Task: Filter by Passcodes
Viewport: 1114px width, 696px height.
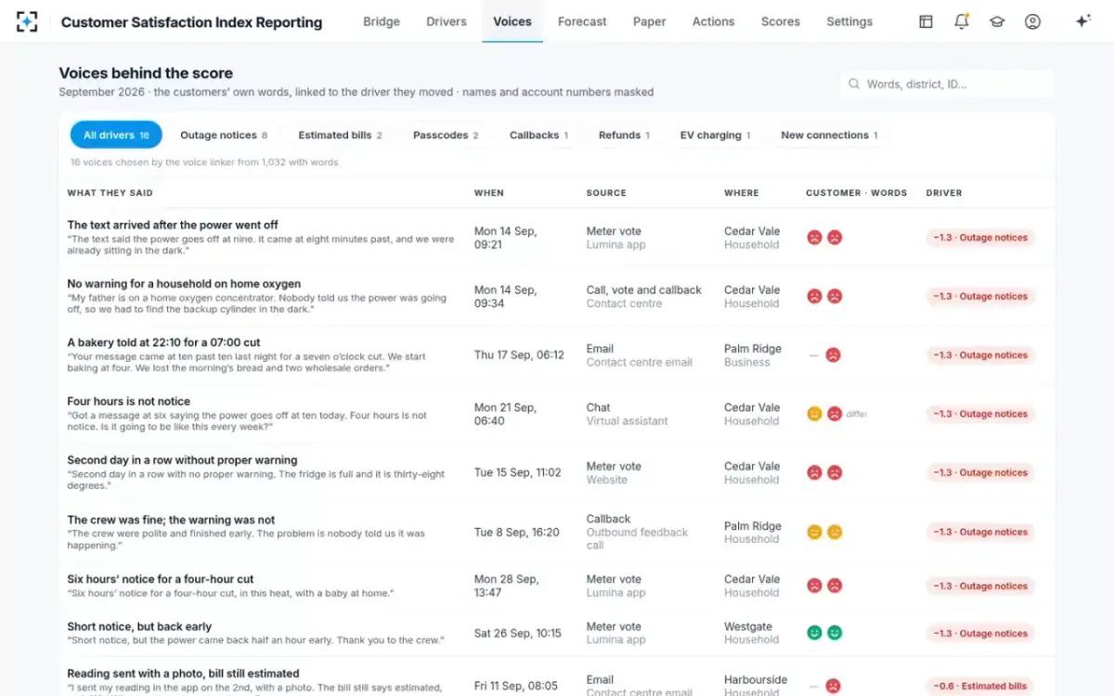Action: (446, 135)
